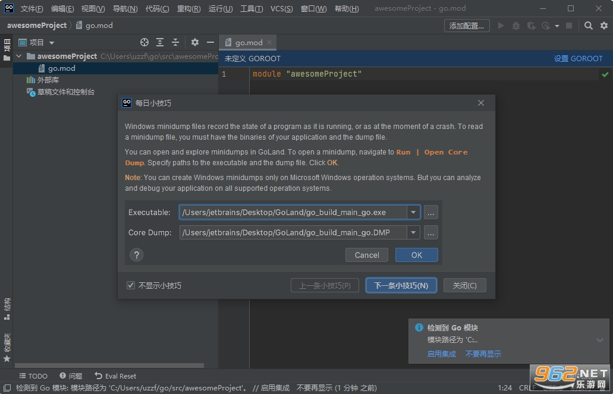Viewport: 613px width, 394px height.
Task: Open the Eval Reset tool window
Action: coord(115,376)
